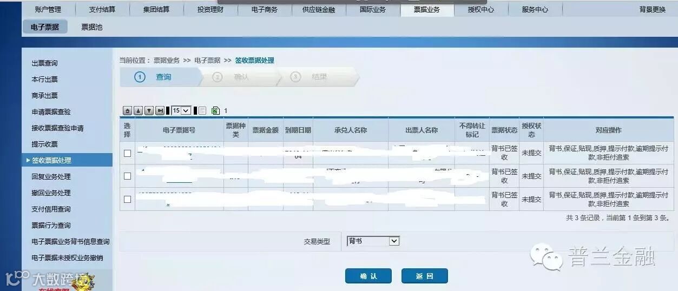The height and width of the screenshot is (291, 678).
Task: Go to next page arrow icon
Action: click(149, 110)
